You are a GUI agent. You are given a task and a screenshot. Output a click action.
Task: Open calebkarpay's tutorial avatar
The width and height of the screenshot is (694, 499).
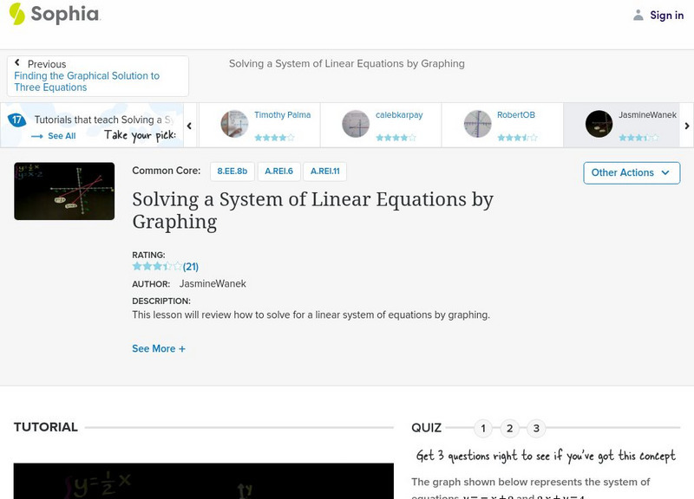(x=355, y=120)
